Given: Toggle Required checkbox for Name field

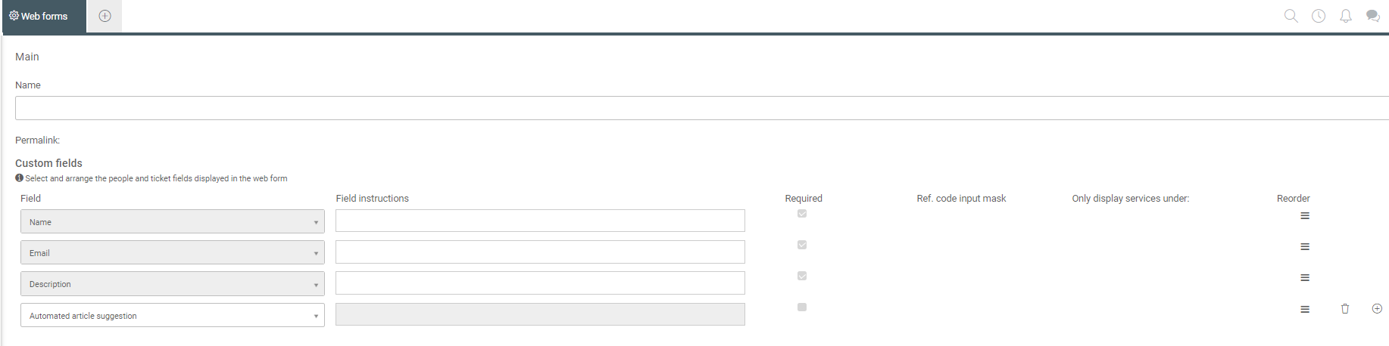Looking at the screenshot, I should [x=802, y=214].
